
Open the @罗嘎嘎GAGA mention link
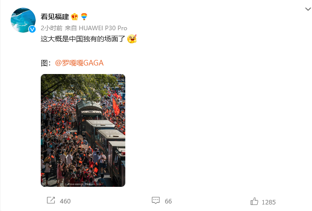pyautogui.click(x=79, y=63)
